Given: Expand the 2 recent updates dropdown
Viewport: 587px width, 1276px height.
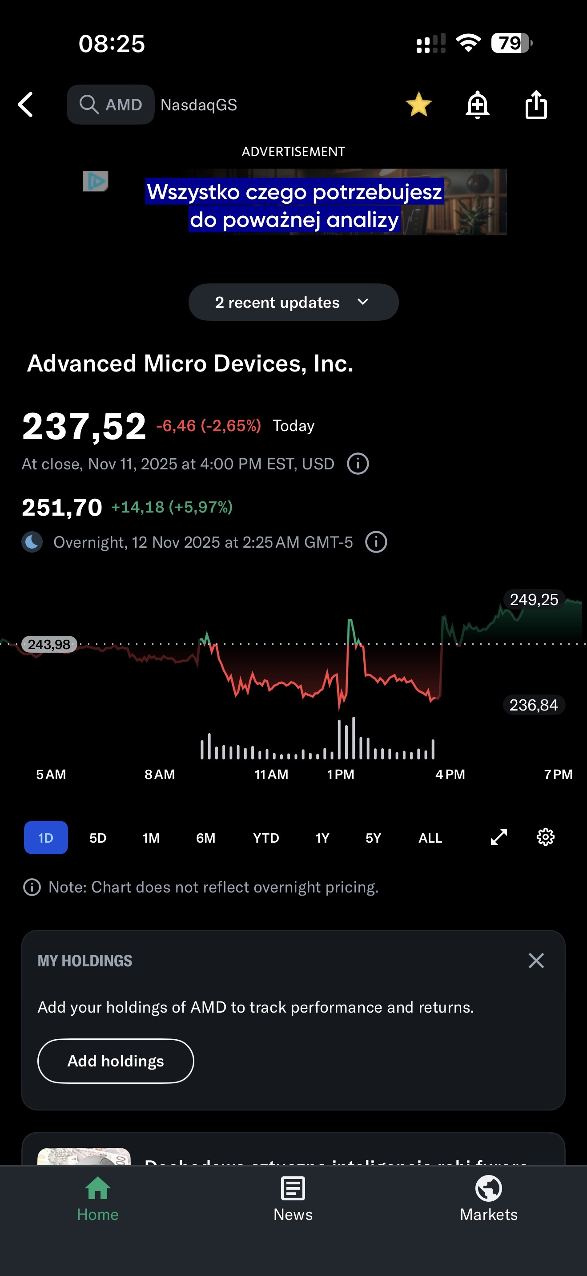Looking at the screenshot, I should 293,302.
